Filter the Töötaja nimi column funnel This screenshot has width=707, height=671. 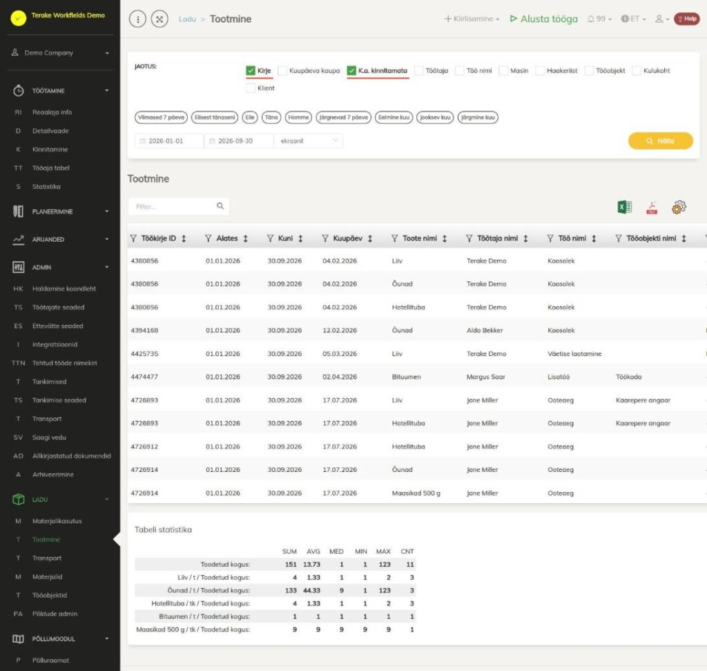(469, 238)
